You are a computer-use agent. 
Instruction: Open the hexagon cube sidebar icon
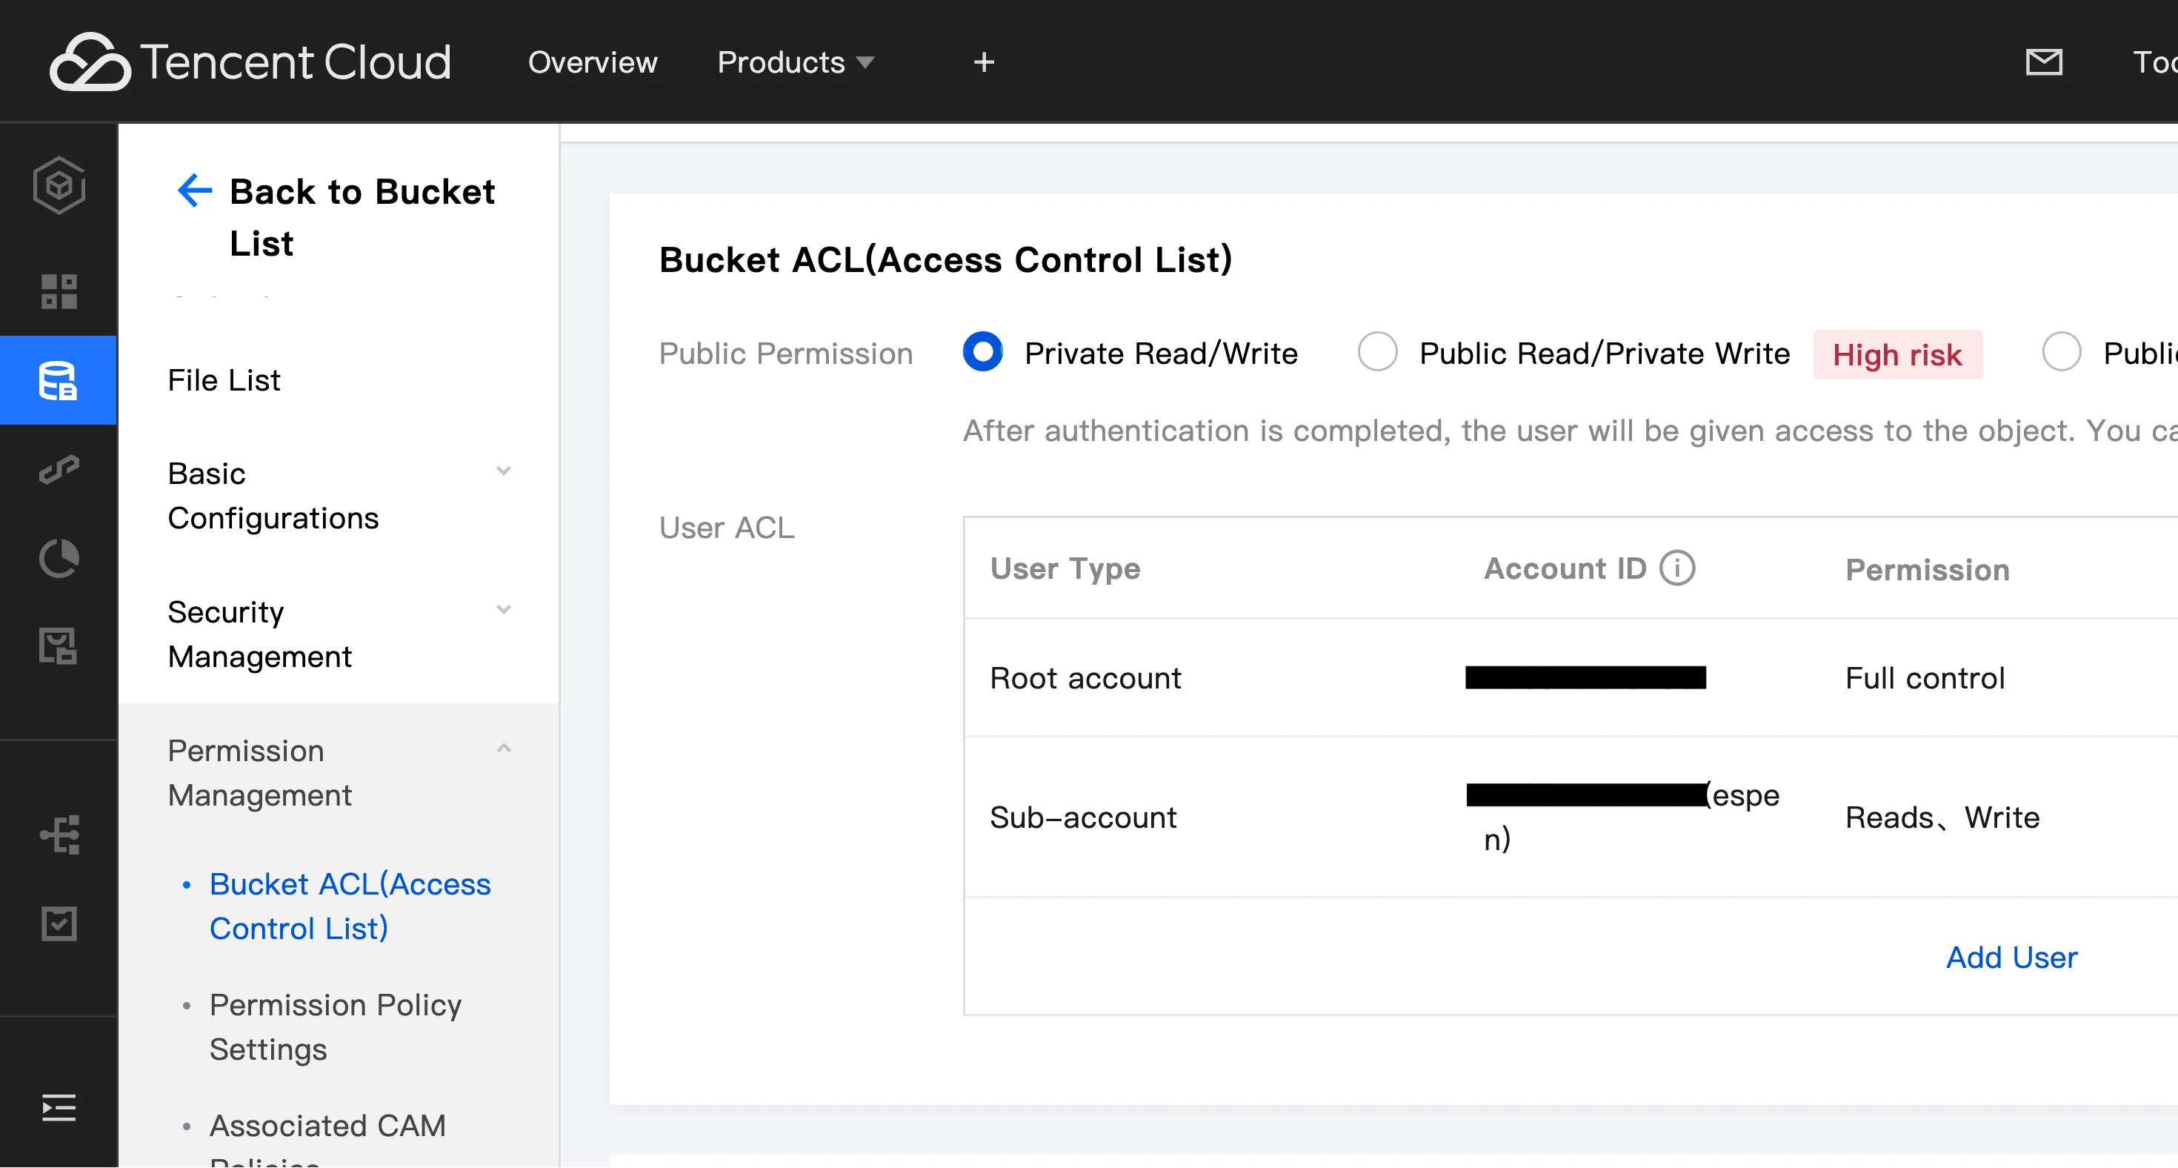click(x=59, y=185)
